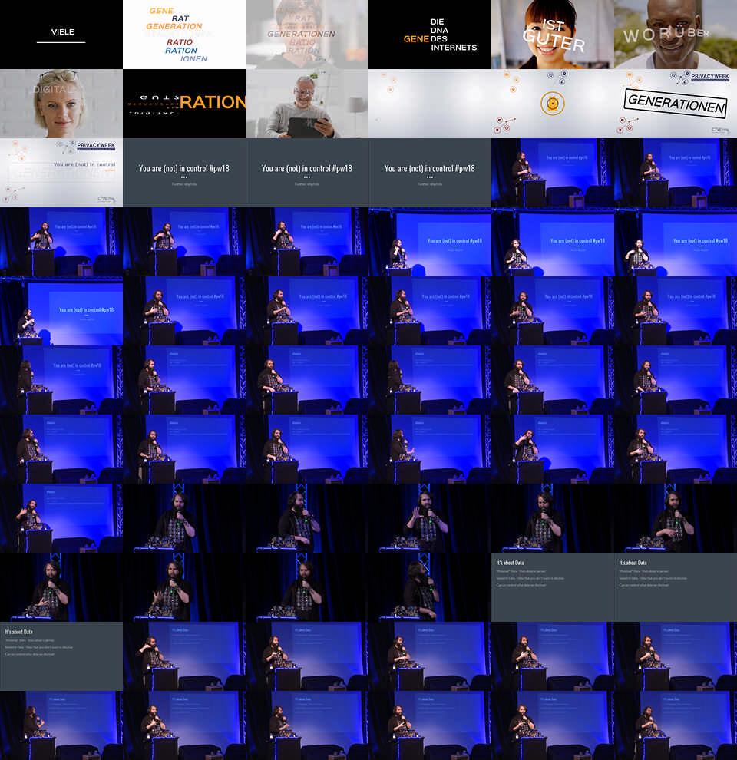
Task: Select the bottom-right speaker stage frame
Action: coord(676,725)
